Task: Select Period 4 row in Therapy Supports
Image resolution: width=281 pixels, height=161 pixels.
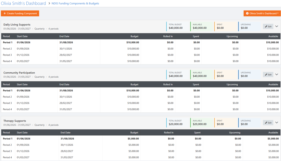Action: click(x=141, y=157)
